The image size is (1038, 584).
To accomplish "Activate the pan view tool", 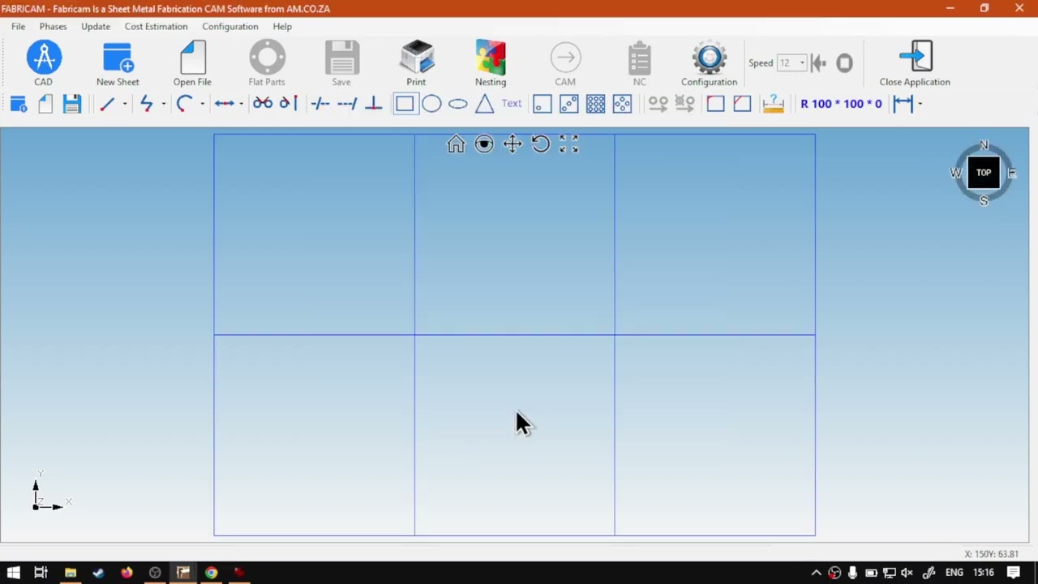I will 513,144.
